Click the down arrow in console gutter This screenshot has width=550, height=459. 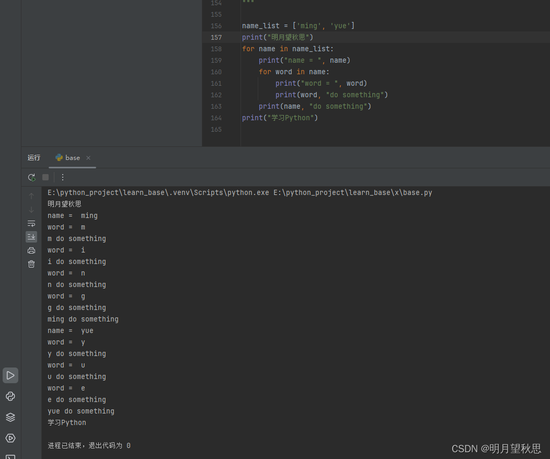[31, 210]
